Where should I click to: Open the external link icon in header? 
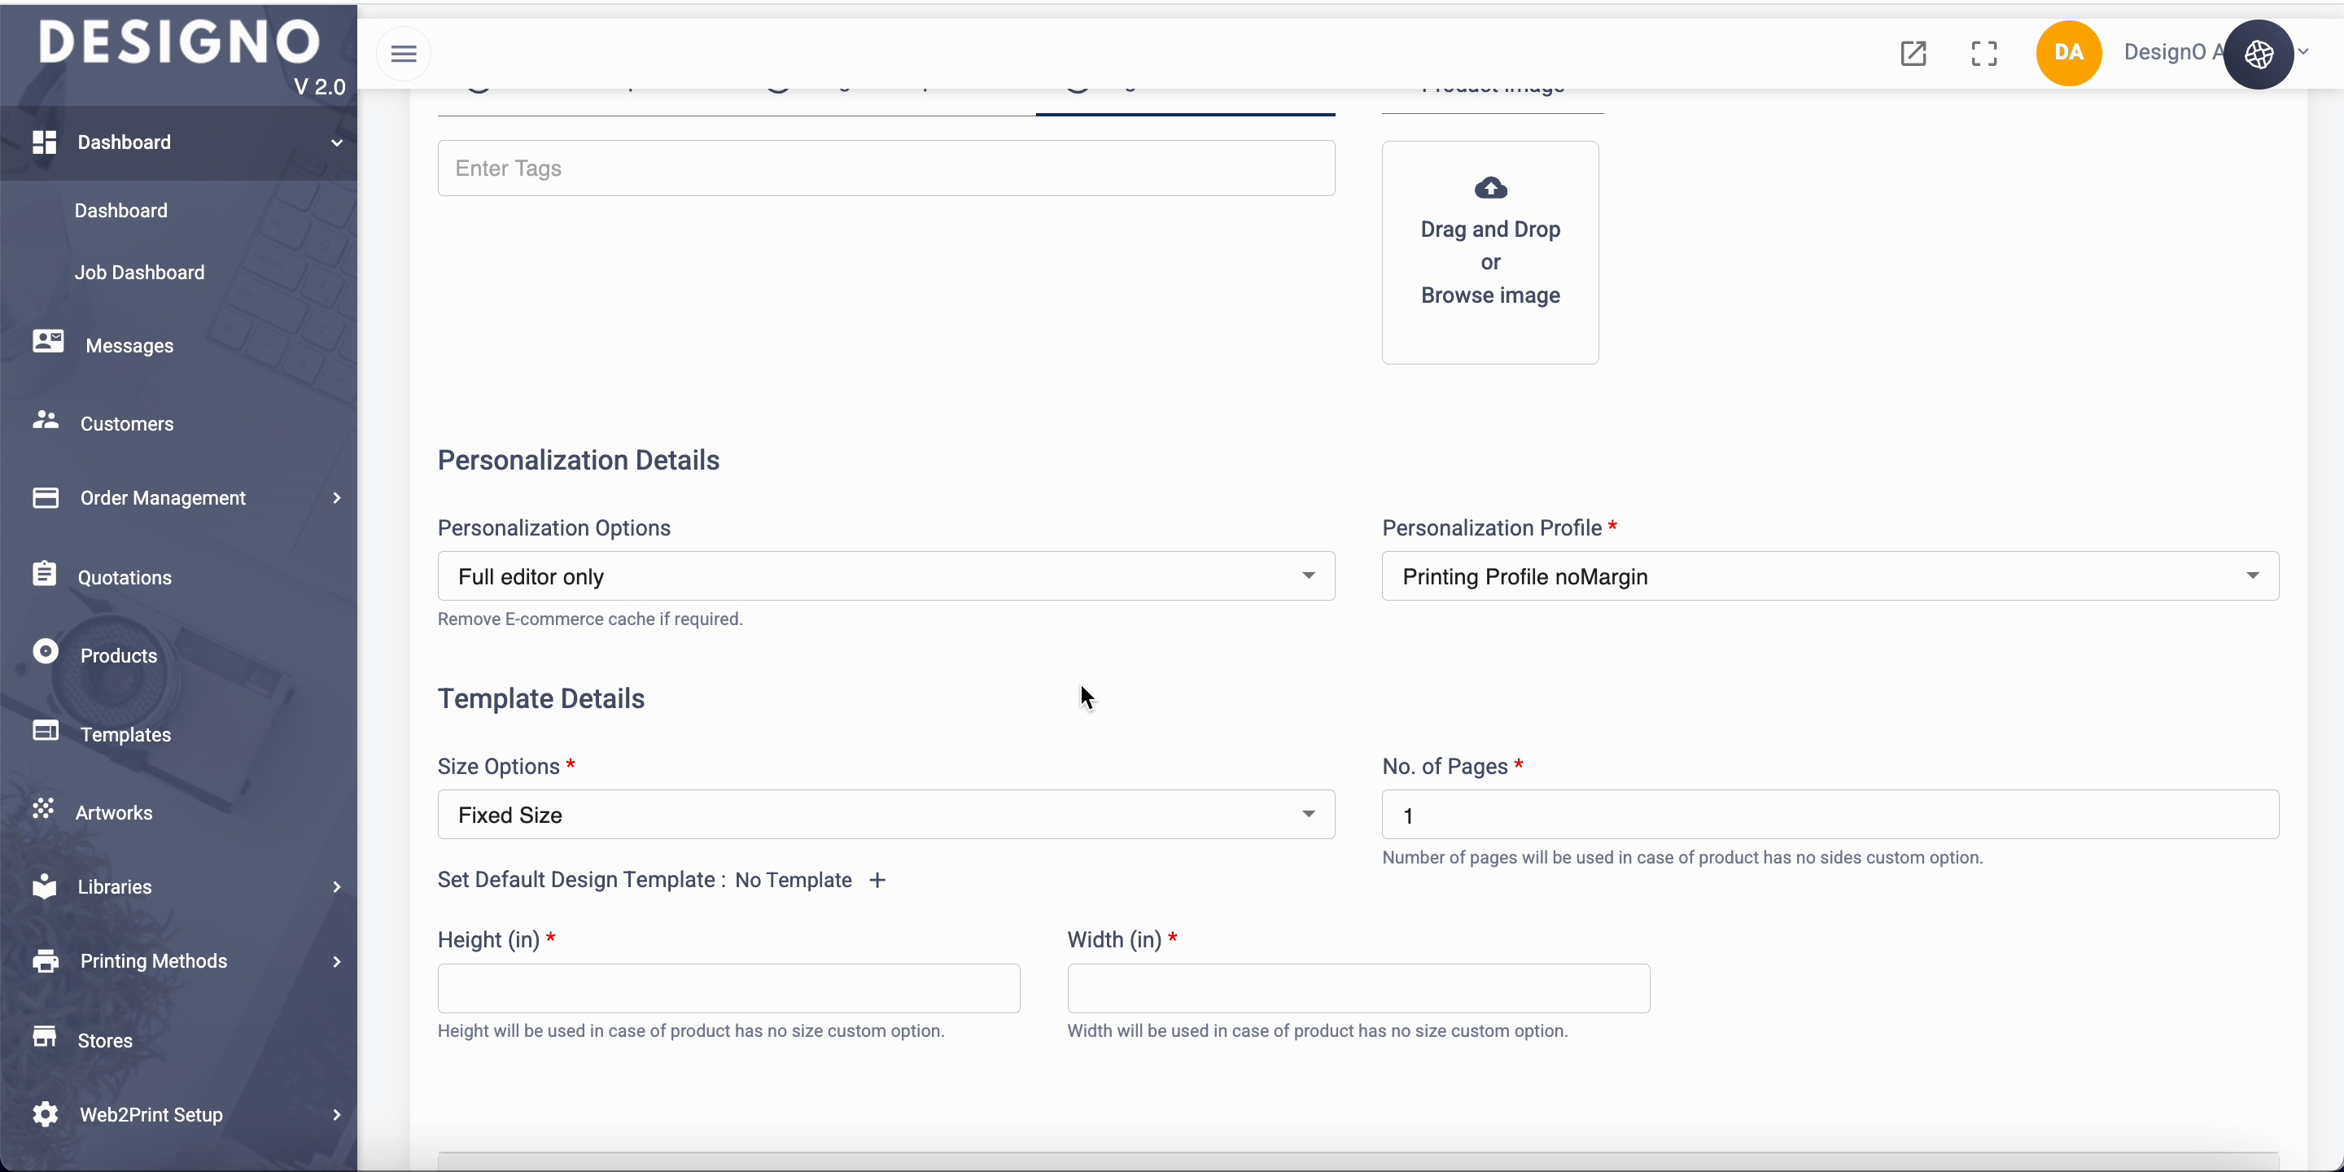[1913, 54]
